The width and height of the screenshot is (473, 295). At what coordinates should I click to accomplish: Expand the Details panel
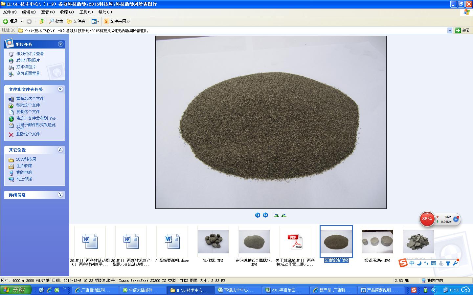pyautogui.click(x=60, y=195)
